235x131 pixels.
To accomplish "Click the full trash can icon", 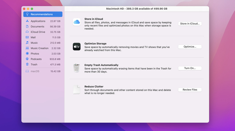I will tap(77, 68).
